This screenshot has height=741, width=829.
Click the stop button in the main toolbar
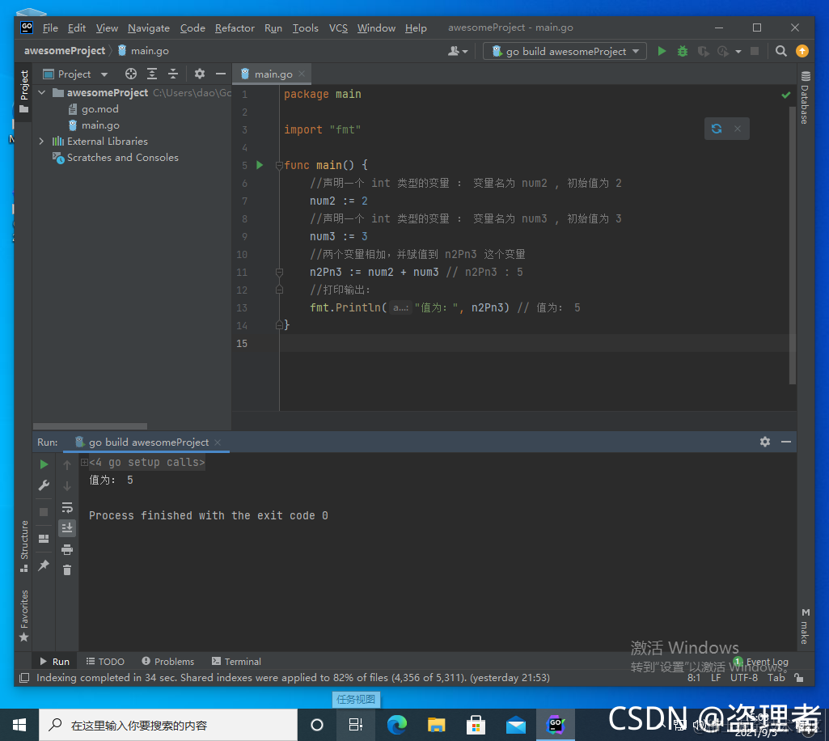click(755, 51)
